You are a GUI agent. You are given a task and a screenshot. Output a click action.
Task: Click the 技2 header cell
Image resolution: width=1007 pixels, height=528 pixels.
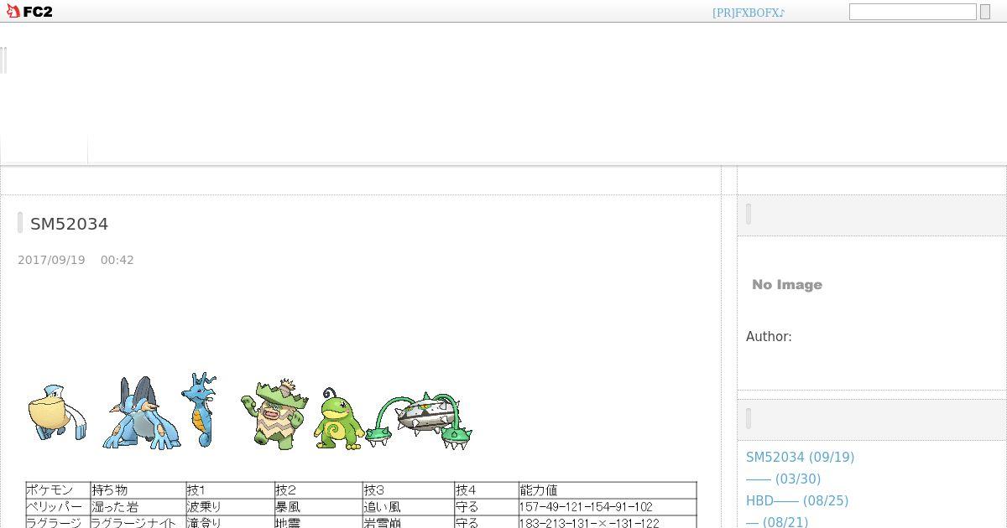(318, 490)
